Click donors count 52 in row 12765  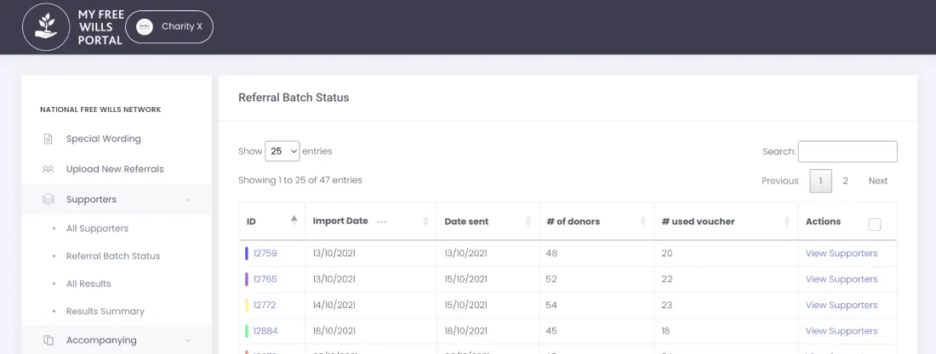click(551, 279)
